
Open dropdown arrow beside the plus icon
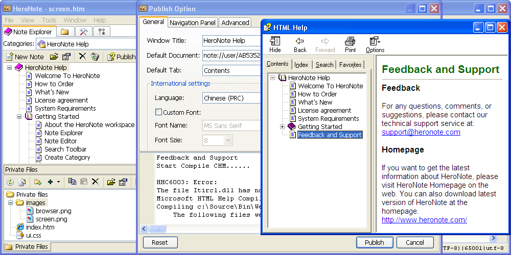(x=58, y=182)
